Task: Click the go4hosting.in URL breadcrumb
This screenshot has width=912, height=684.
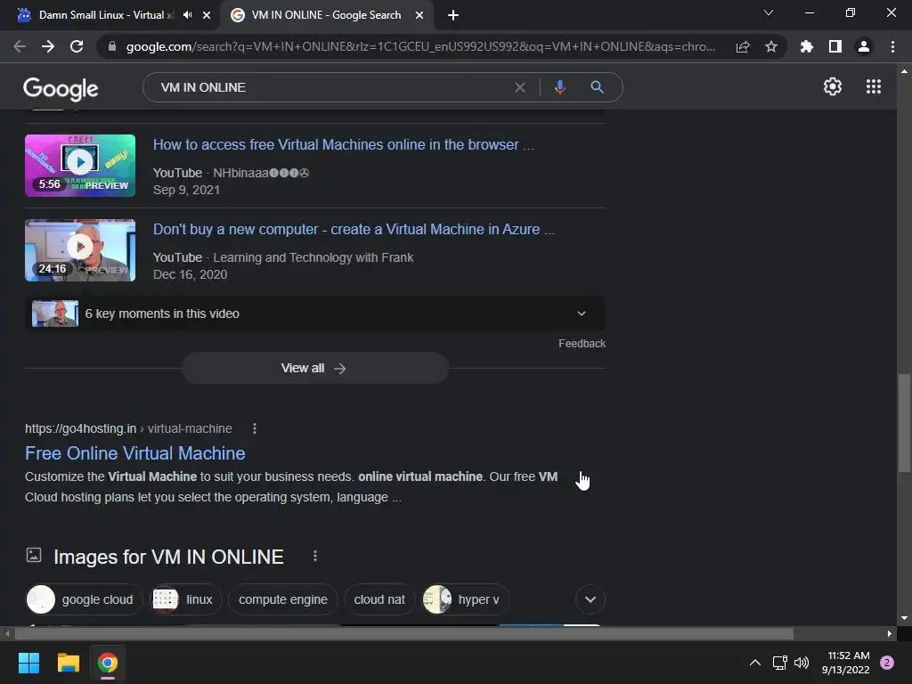Action: click(128, 428)
